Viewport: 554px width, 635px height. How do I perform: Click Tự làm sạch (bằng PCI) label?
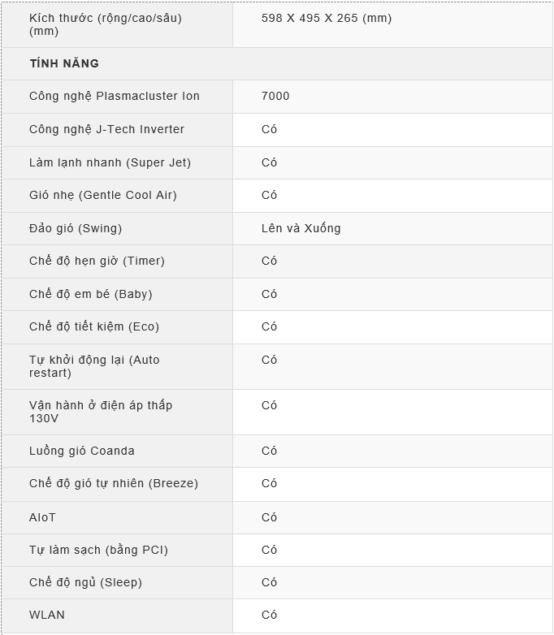[98, 550]
